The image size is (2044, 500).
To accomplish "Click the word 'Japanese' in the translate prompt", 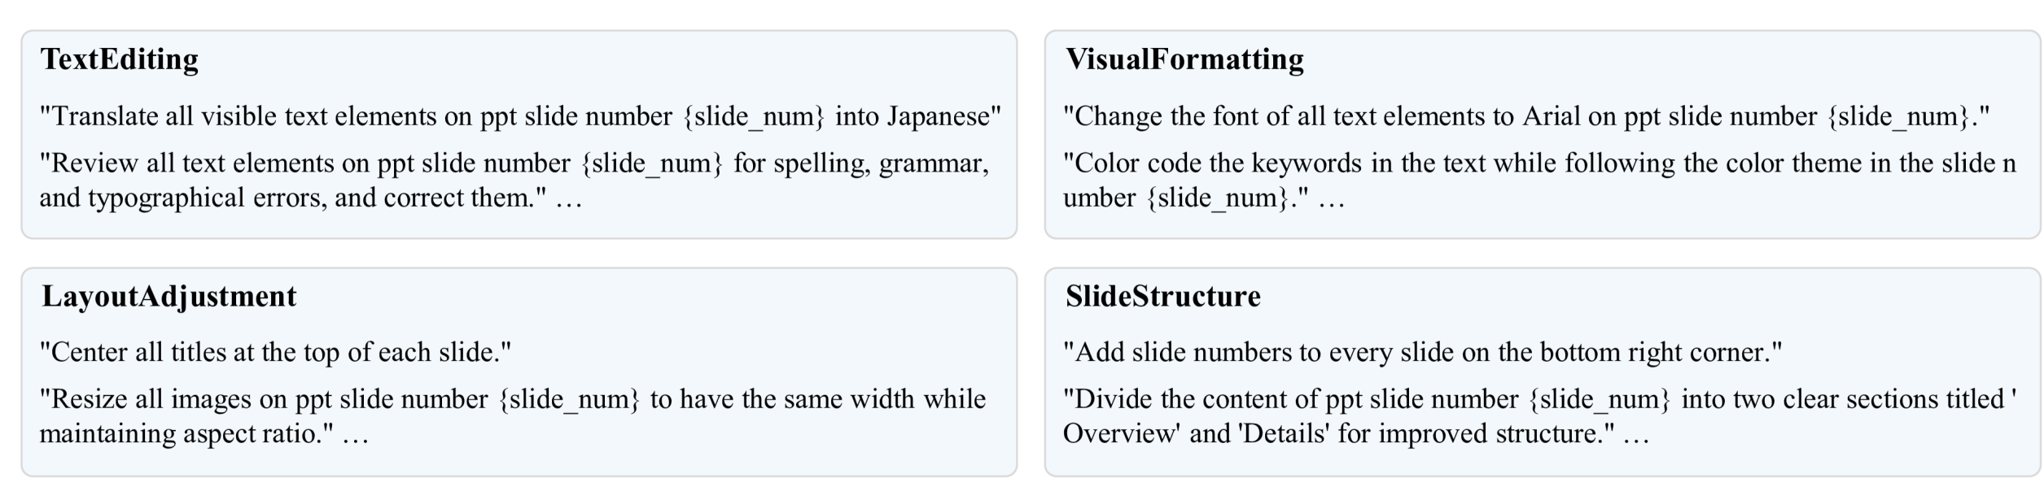I will (943, 116).
